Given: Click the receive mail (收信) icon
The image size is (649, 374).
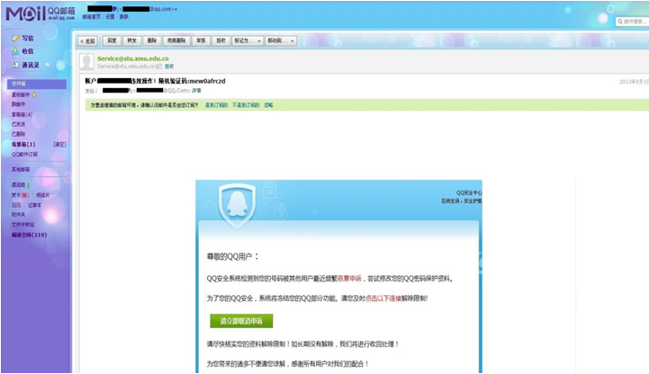Looking at the screenshot, I should (15, 52).
